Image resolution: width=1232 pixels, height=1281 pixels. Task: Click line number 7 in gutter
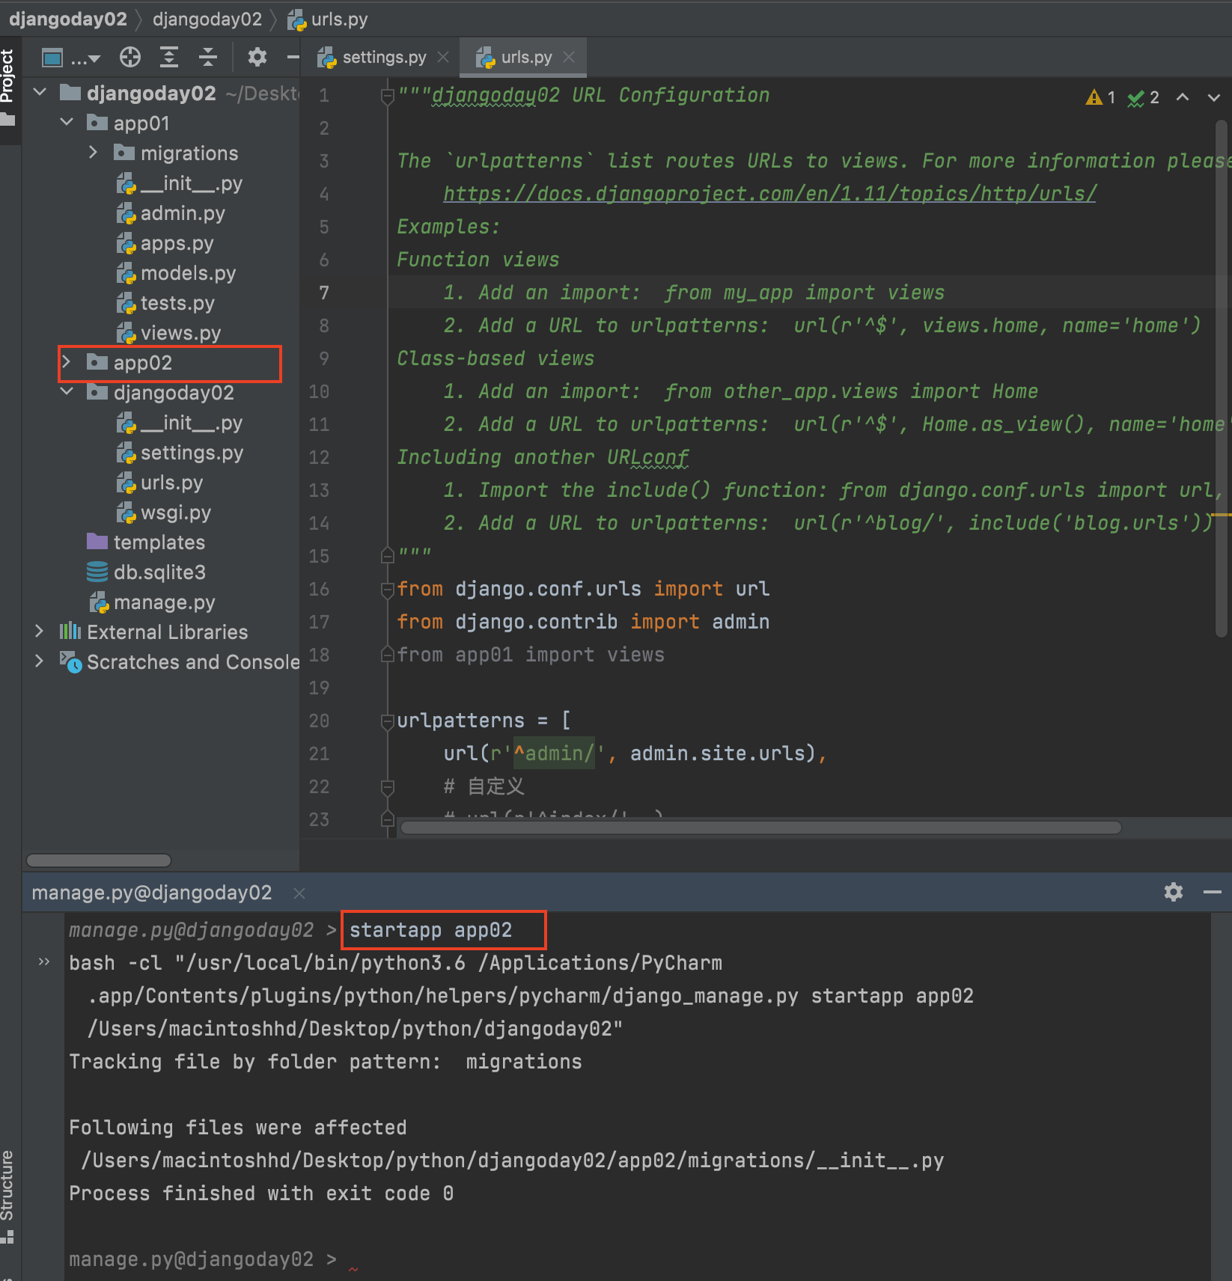(324, 293)
